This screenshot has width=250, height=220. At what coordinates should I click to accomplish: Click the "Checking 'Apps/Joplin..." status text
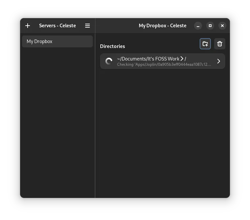pyautogui.click(x=164, y=64)
